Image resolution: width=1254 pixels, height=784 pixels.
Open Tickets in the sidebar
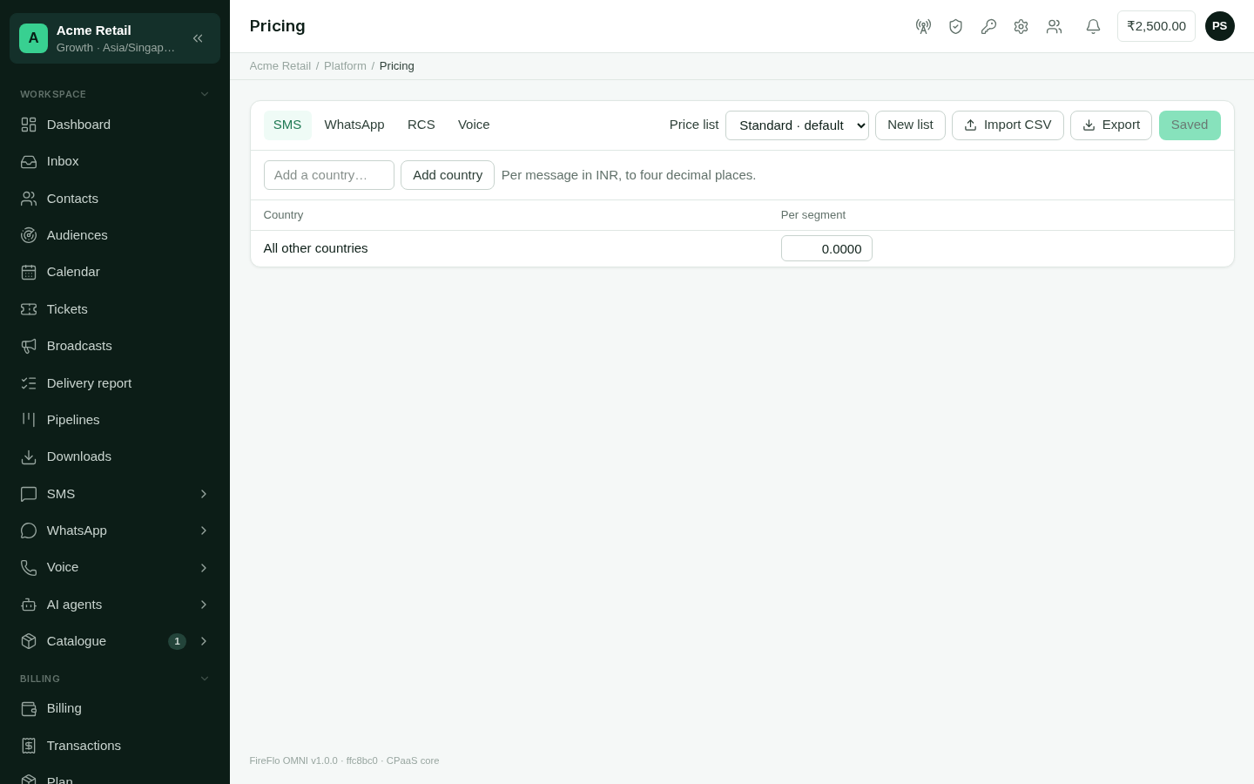click(115, 309)
